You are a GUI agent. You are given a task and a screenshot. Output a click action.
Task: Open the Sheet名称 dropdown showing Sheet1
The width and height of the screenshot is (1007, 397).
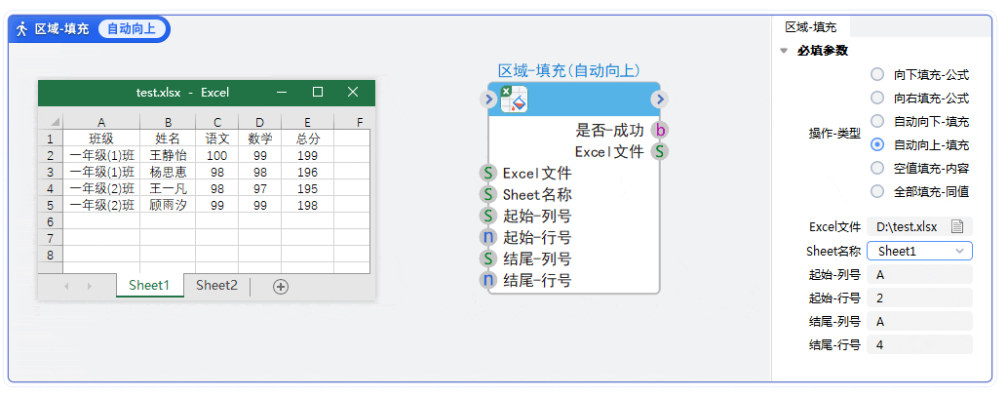tap(919, 252)
